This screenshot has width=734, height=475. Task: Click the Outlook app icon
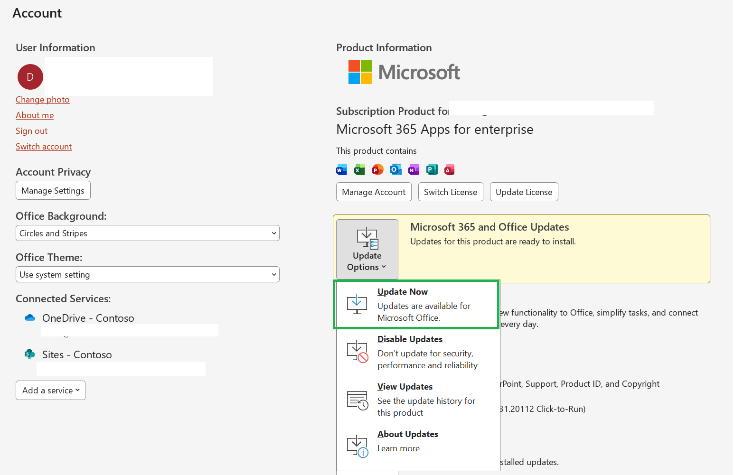click(396, 169)
